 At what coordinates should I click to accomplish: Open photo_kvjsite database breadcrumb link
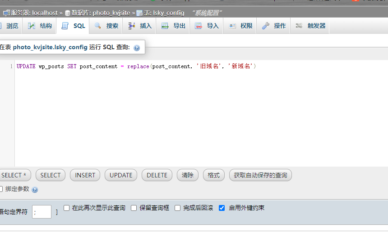pos(111,13)
